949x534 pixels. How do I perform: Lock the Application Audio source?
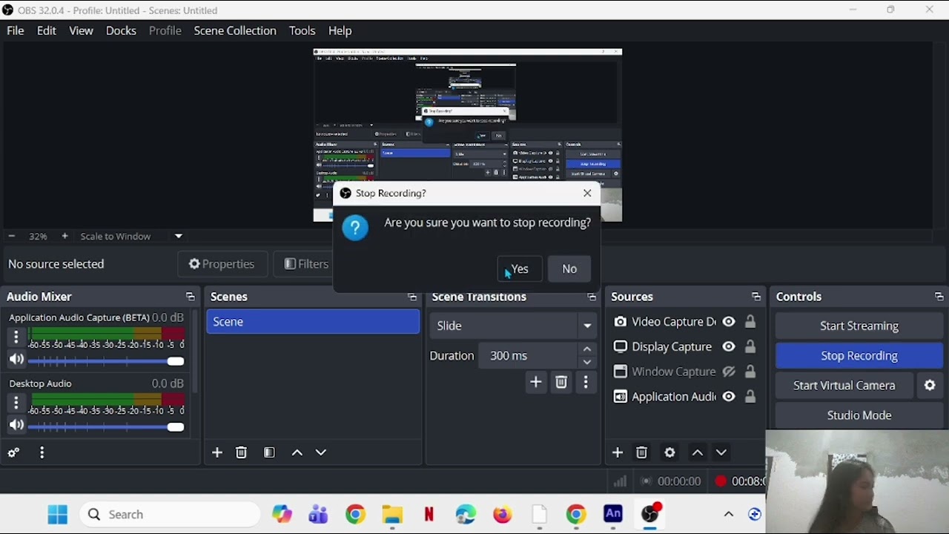(x=750, y=397)
